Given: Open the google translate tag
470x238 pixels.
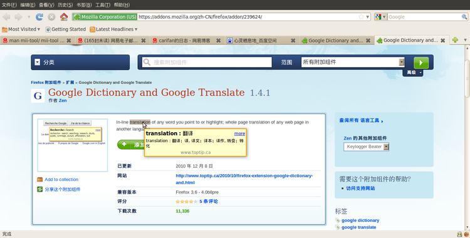Looking at the screenshot, I should [x=359, y=227].
